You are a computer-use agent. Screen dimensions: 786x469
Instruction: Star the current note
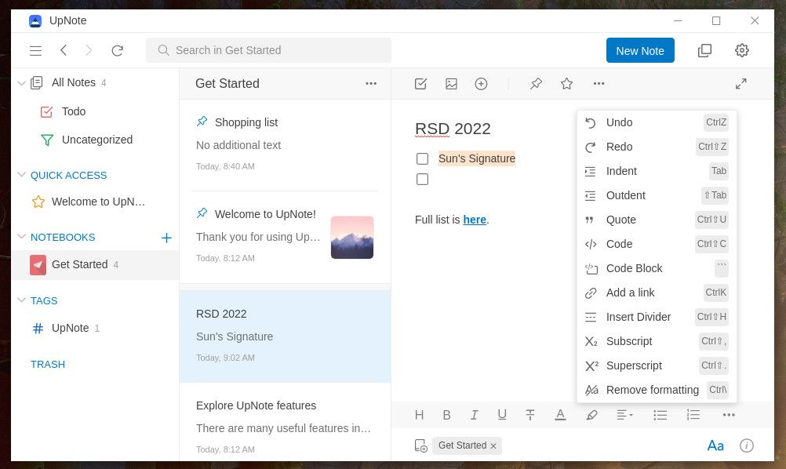click(x=566, y=83)
